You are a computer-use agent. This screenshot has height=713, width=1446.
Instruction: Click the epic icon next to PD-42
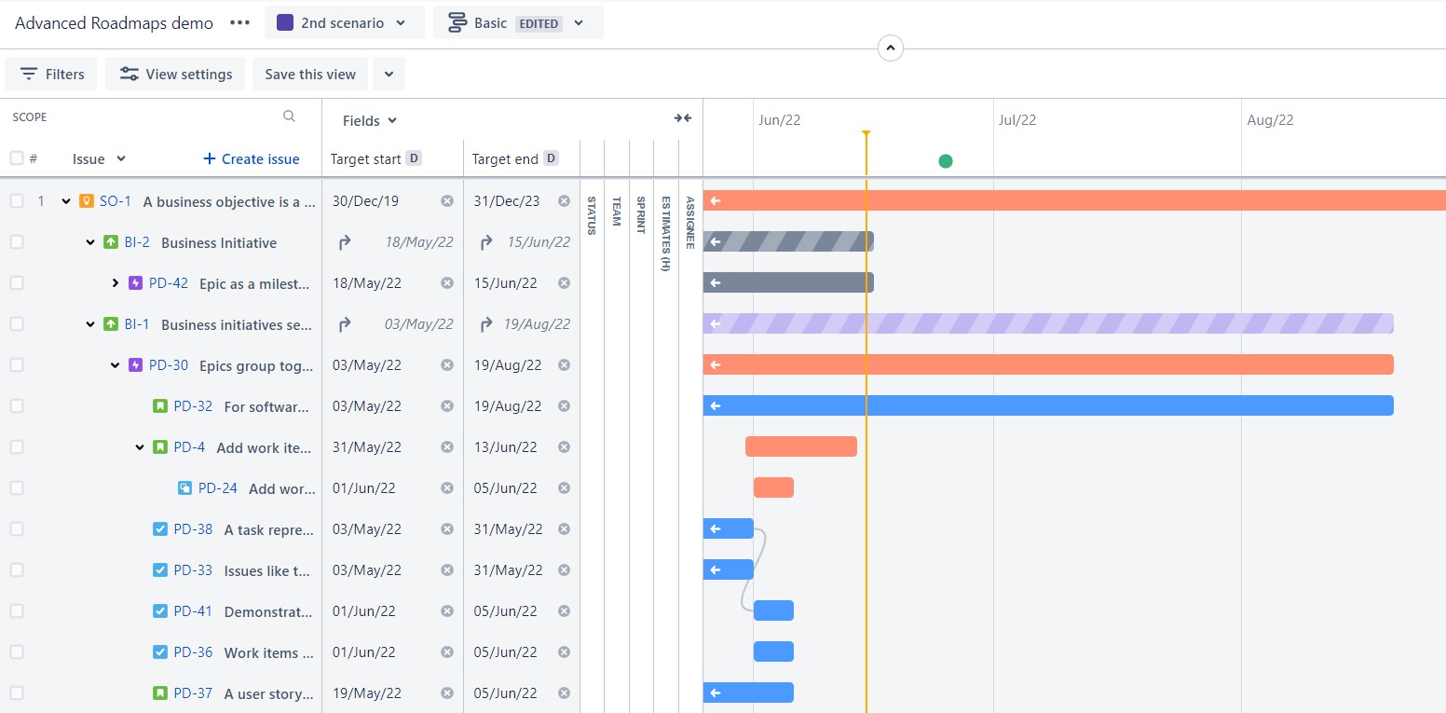pos(136,283)
